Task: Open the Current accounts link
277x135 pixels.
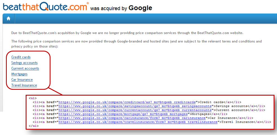Action: click(x=25, y=68)
